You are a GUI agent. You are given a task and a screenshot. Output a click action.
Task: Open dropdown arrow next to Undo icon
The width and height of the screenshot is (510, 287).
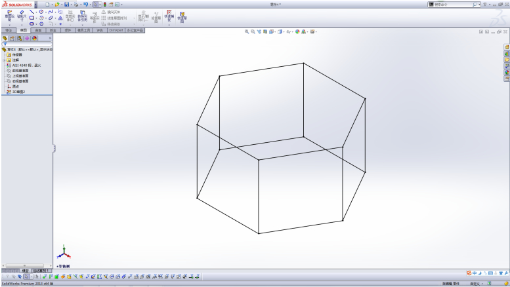(x=90, y=5)
